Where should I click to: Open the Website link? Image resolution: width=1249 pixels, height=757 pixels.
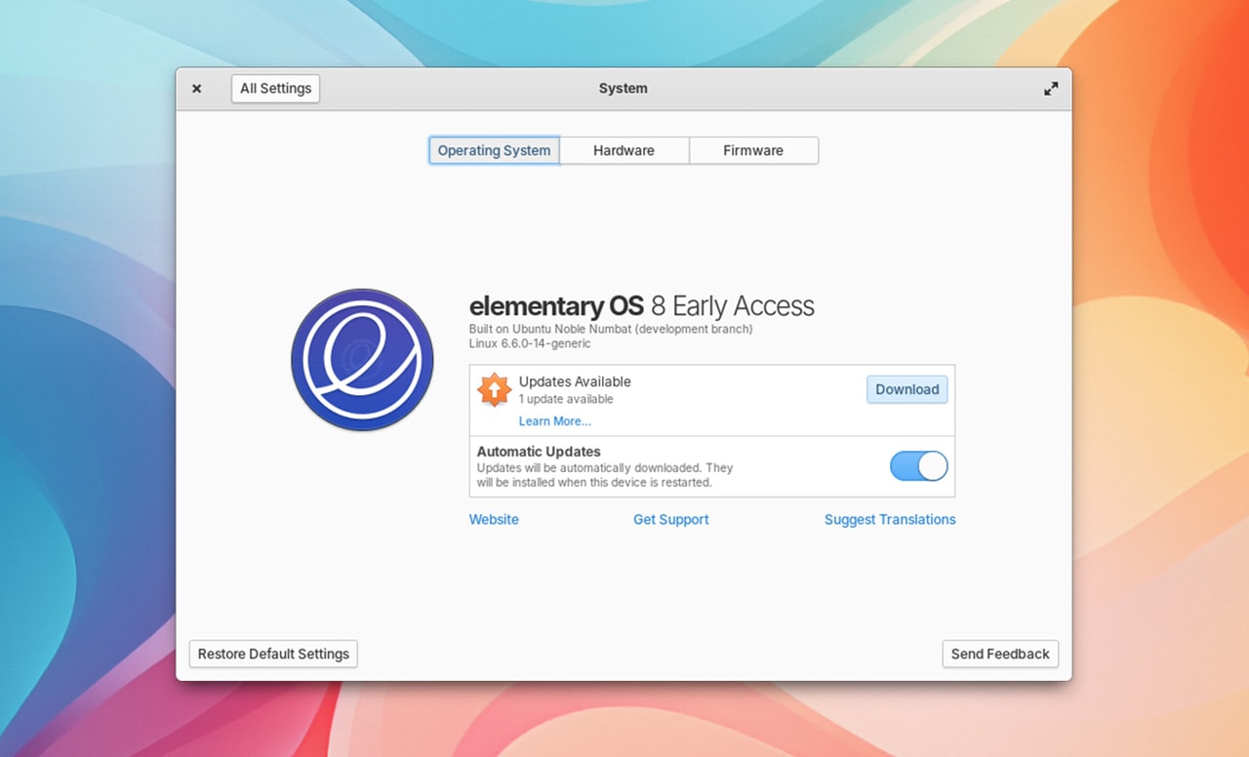point(494,520)
